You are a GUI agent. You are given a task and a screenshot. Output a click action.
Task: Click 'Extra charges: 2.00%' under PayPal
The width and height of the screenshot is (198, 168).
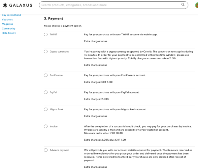(x=96, y=99)
